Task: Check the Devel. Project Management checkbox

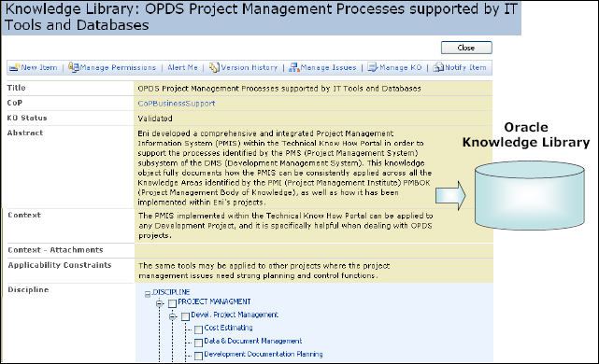Action: coord(185,316)
